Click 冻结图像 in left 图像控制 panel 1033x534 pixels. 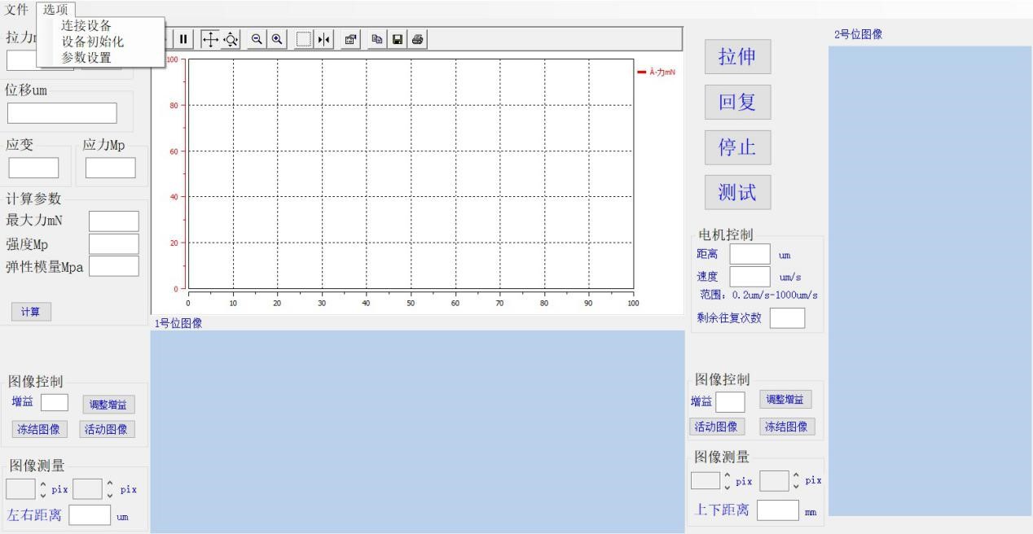[x=38, y=429]
